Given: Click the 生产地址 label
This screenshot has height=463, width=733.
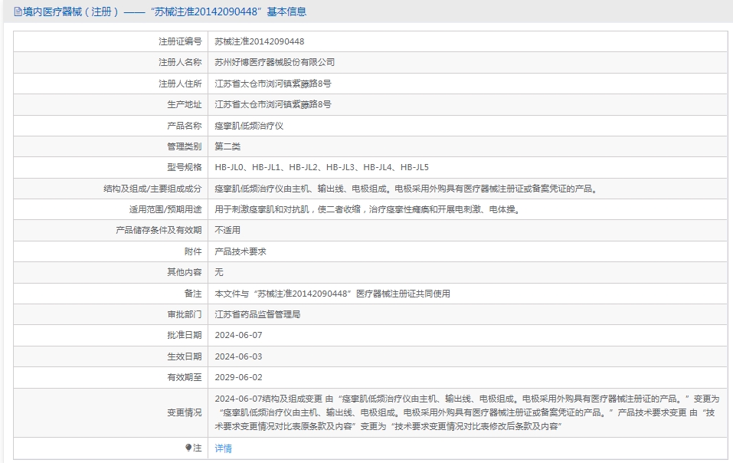Looking at the screenshot, I should pos(184,104).
